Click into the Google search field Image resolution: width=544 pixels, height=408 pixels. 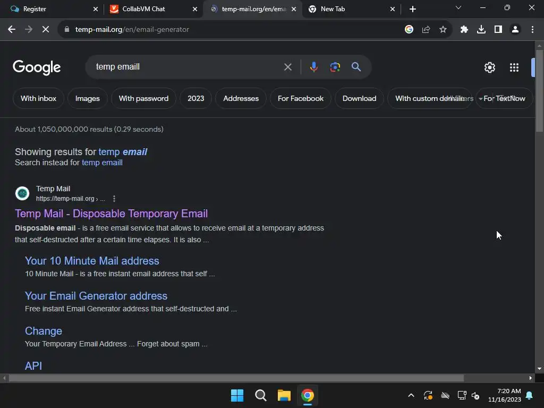(x=188, y=67)
